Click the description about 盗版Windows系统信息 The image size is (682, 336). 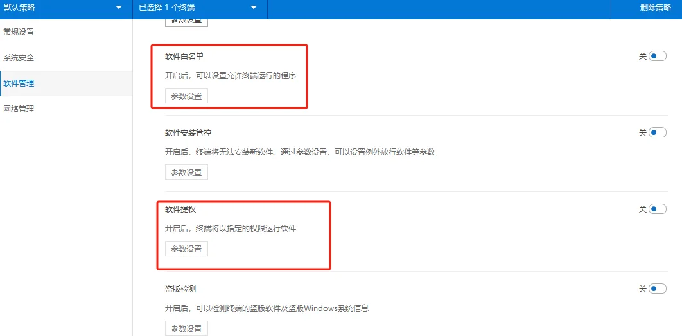coord(267,308)
